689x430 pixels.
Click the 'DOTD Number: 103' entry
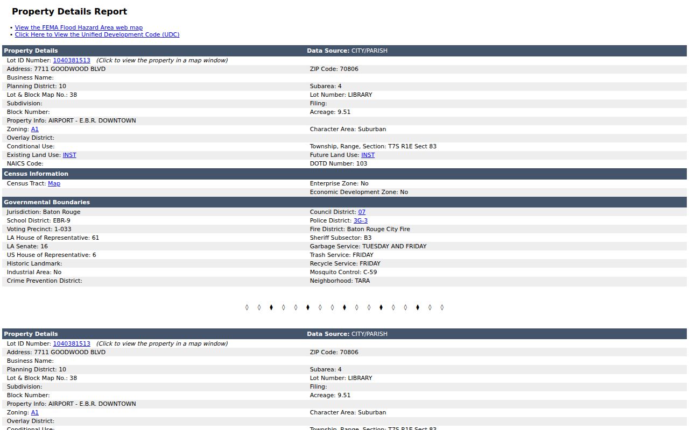coord(339,163)
